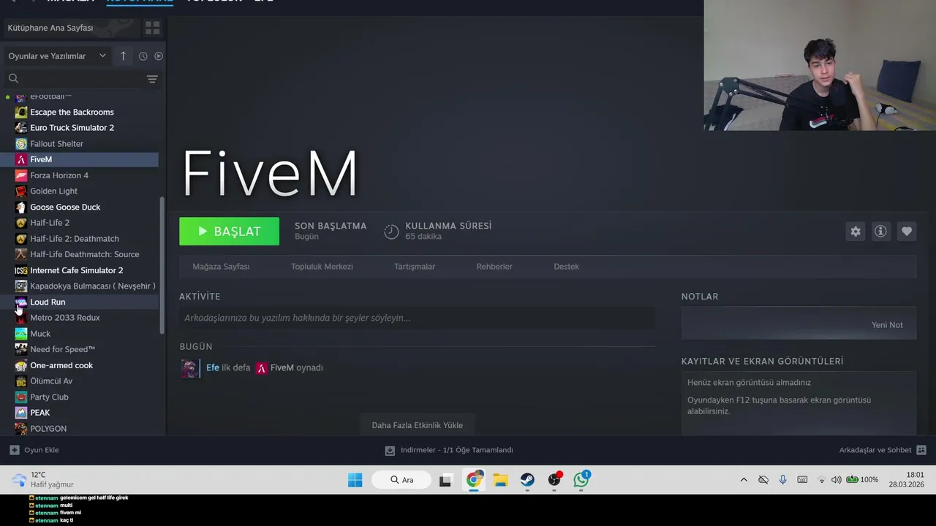Viewport: 936px width, 526px height.
Task: Select PEAK game icon
Action: tap(21, 413)
